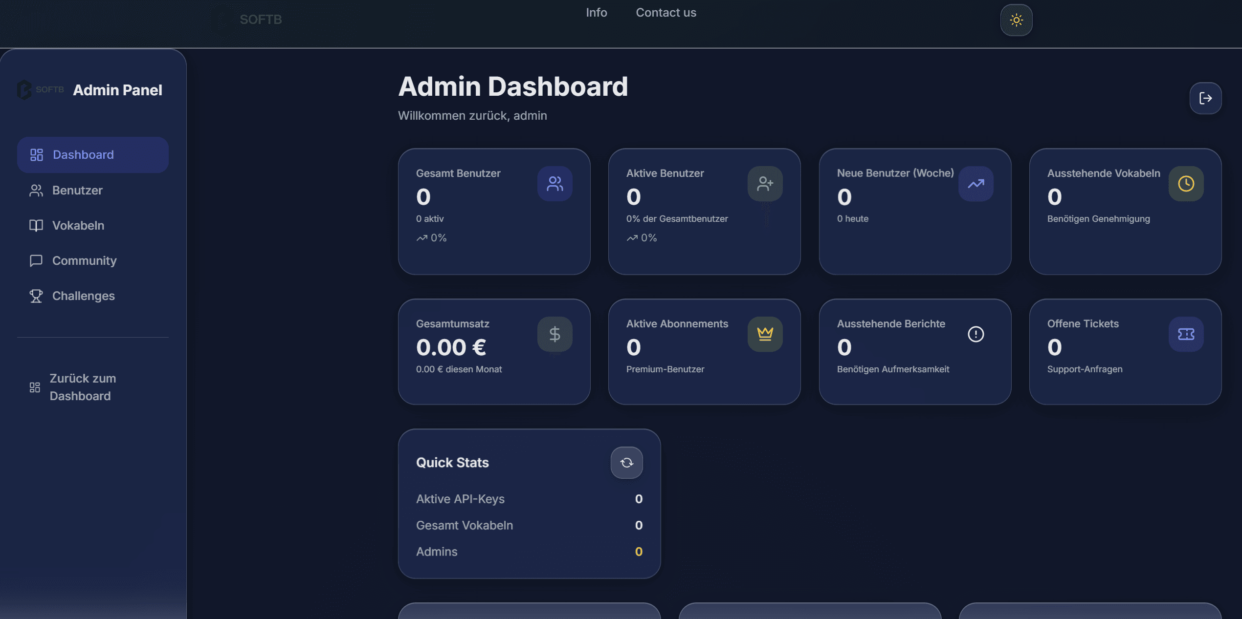Click the Contact us link

point(665,13)
